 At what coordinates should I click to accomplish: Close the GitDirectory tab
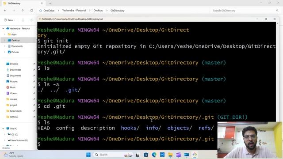(42, 3)
